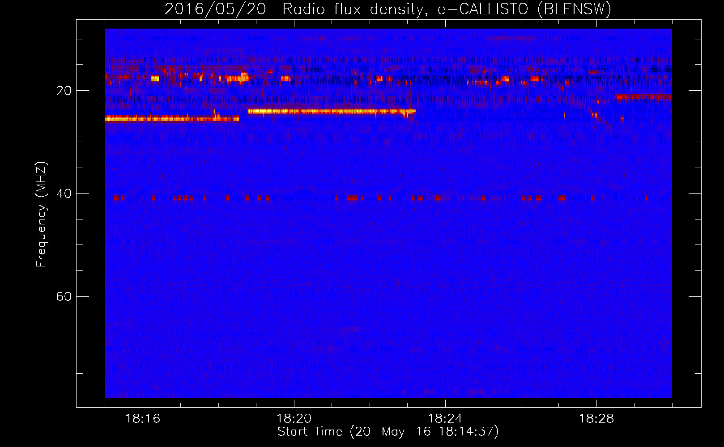
Task: Click the "40" frequency tick label
Action: tap(64, 194)
